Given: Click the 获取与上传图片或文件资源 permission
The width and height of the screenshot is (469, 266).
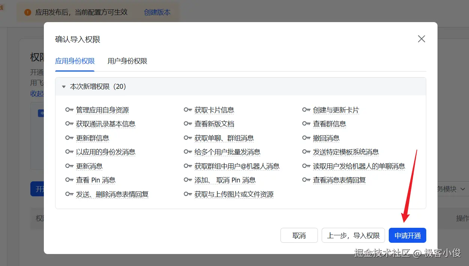Looking at the screenshot, I should (x=234, y=194).
